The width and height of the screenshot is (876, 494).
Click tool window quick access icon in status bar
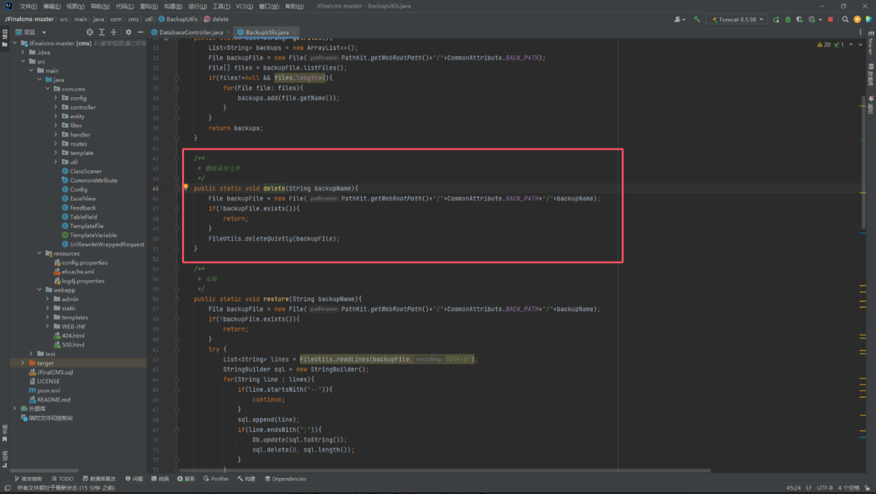pyautogui.click(x=7, y=488)
